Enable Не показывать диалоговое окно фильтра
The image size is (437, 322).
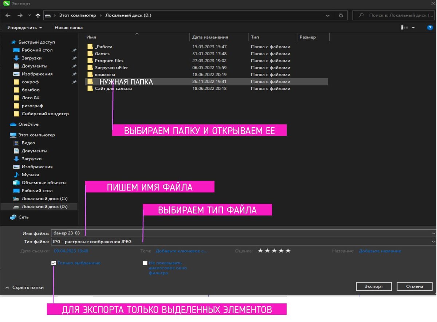pyautogui.click(x=145, y=263)
